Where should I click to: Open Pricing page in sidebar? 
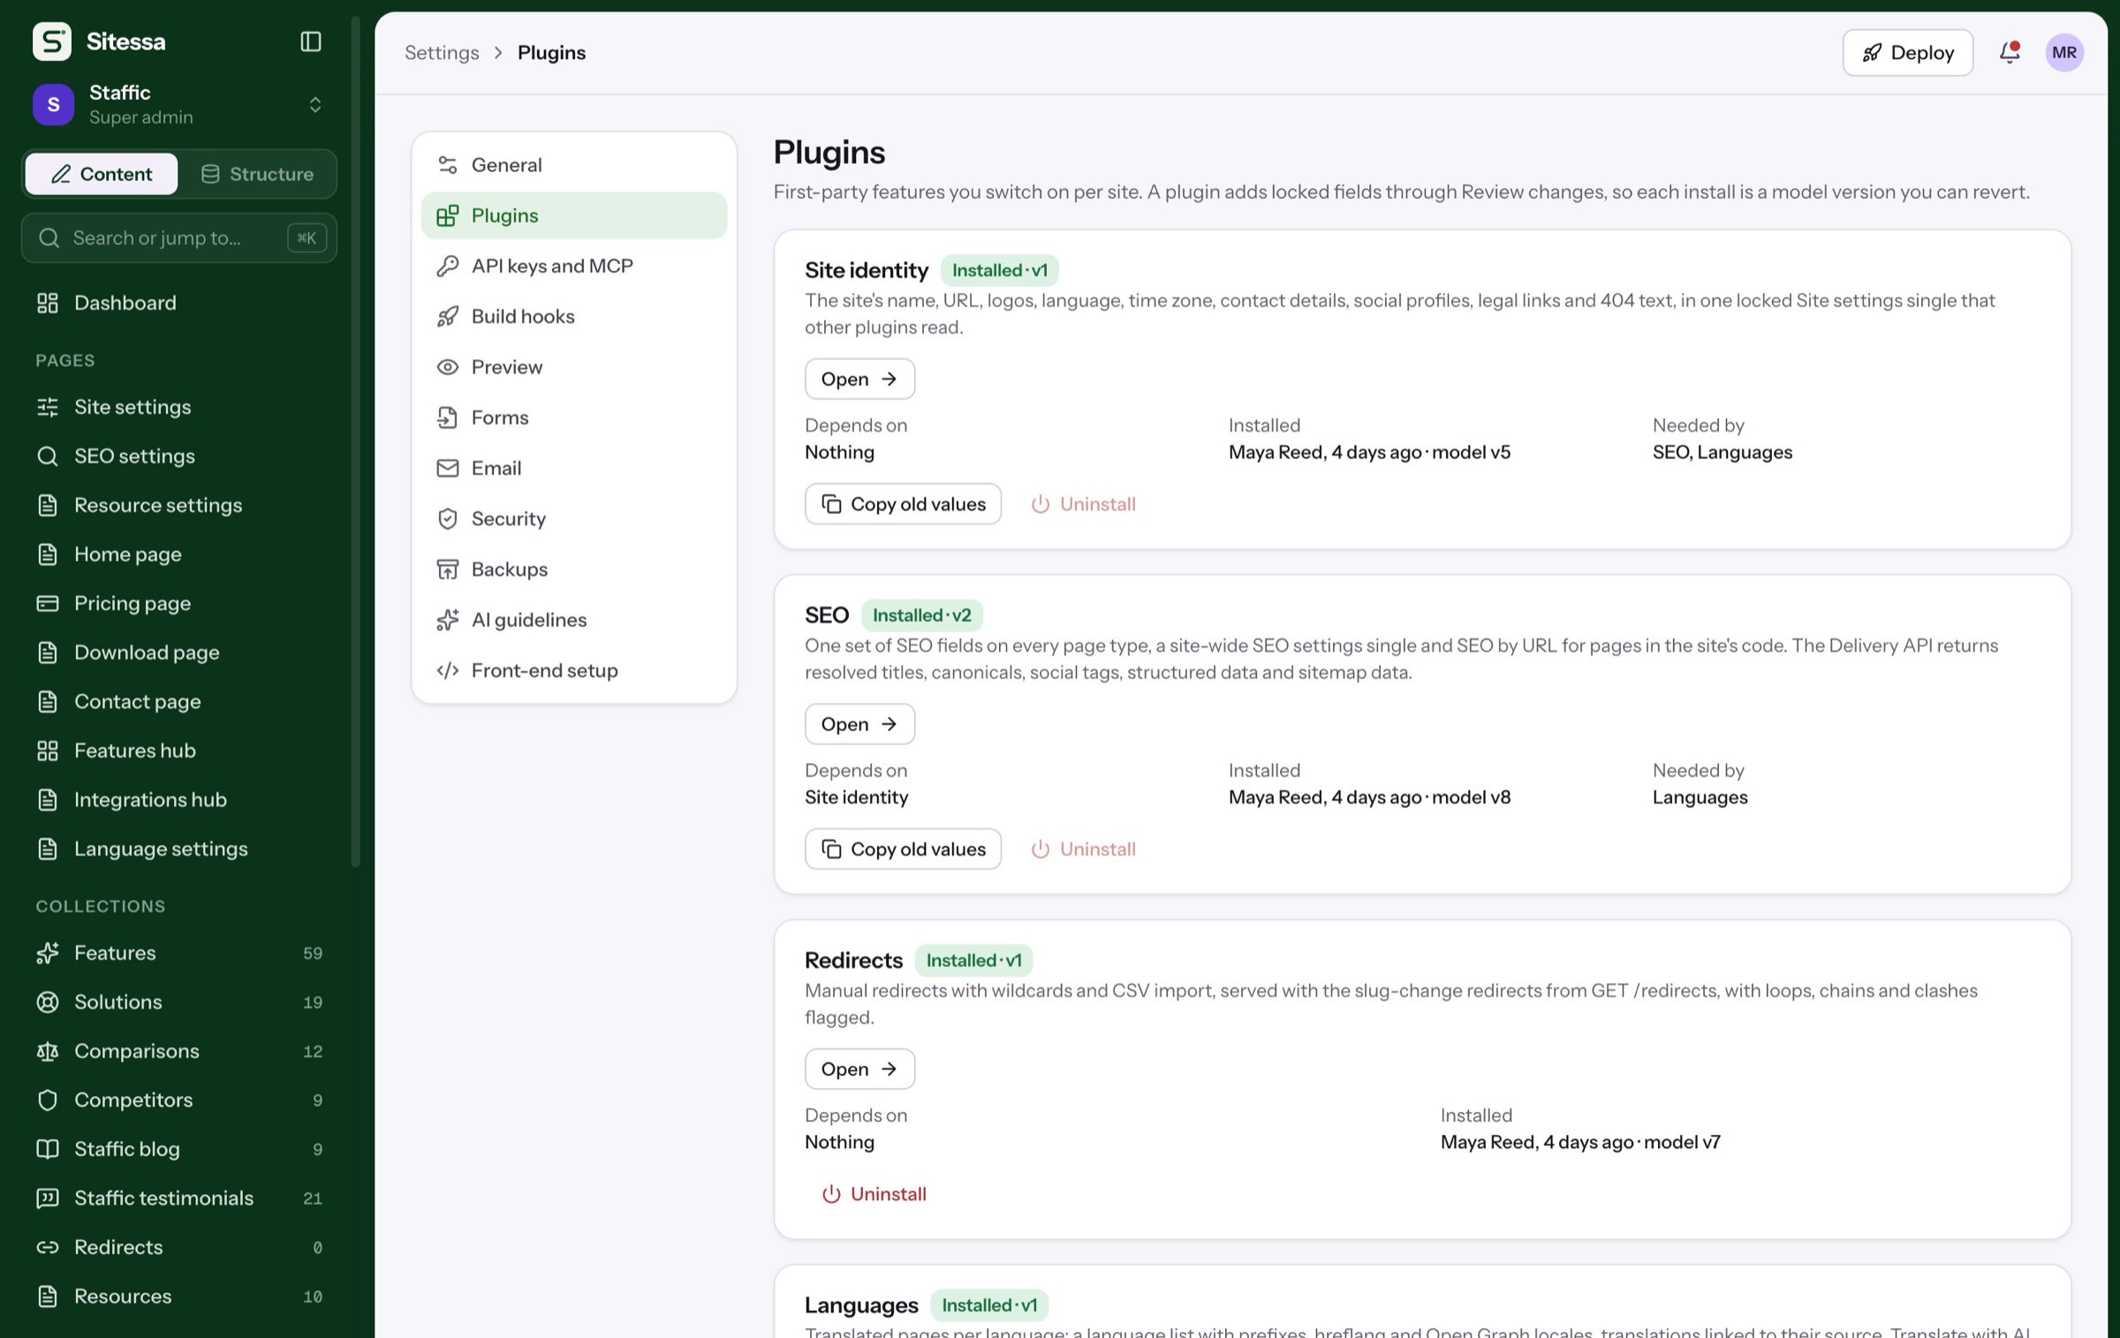(x=179, y=603)
